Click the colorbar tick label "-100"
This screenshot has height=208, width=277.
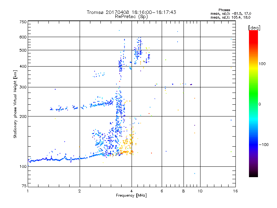pyautogui.click(x=263, y=145)
